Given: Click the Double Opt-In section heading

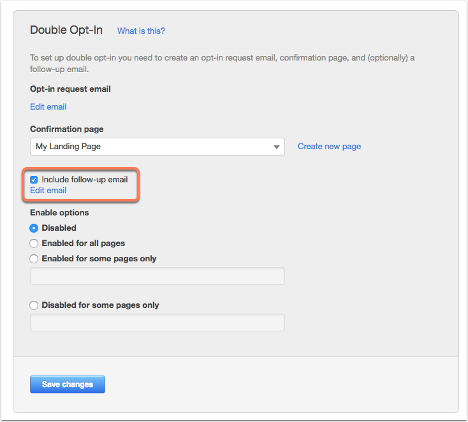Looking at the screenshot, I should (66, 30).
